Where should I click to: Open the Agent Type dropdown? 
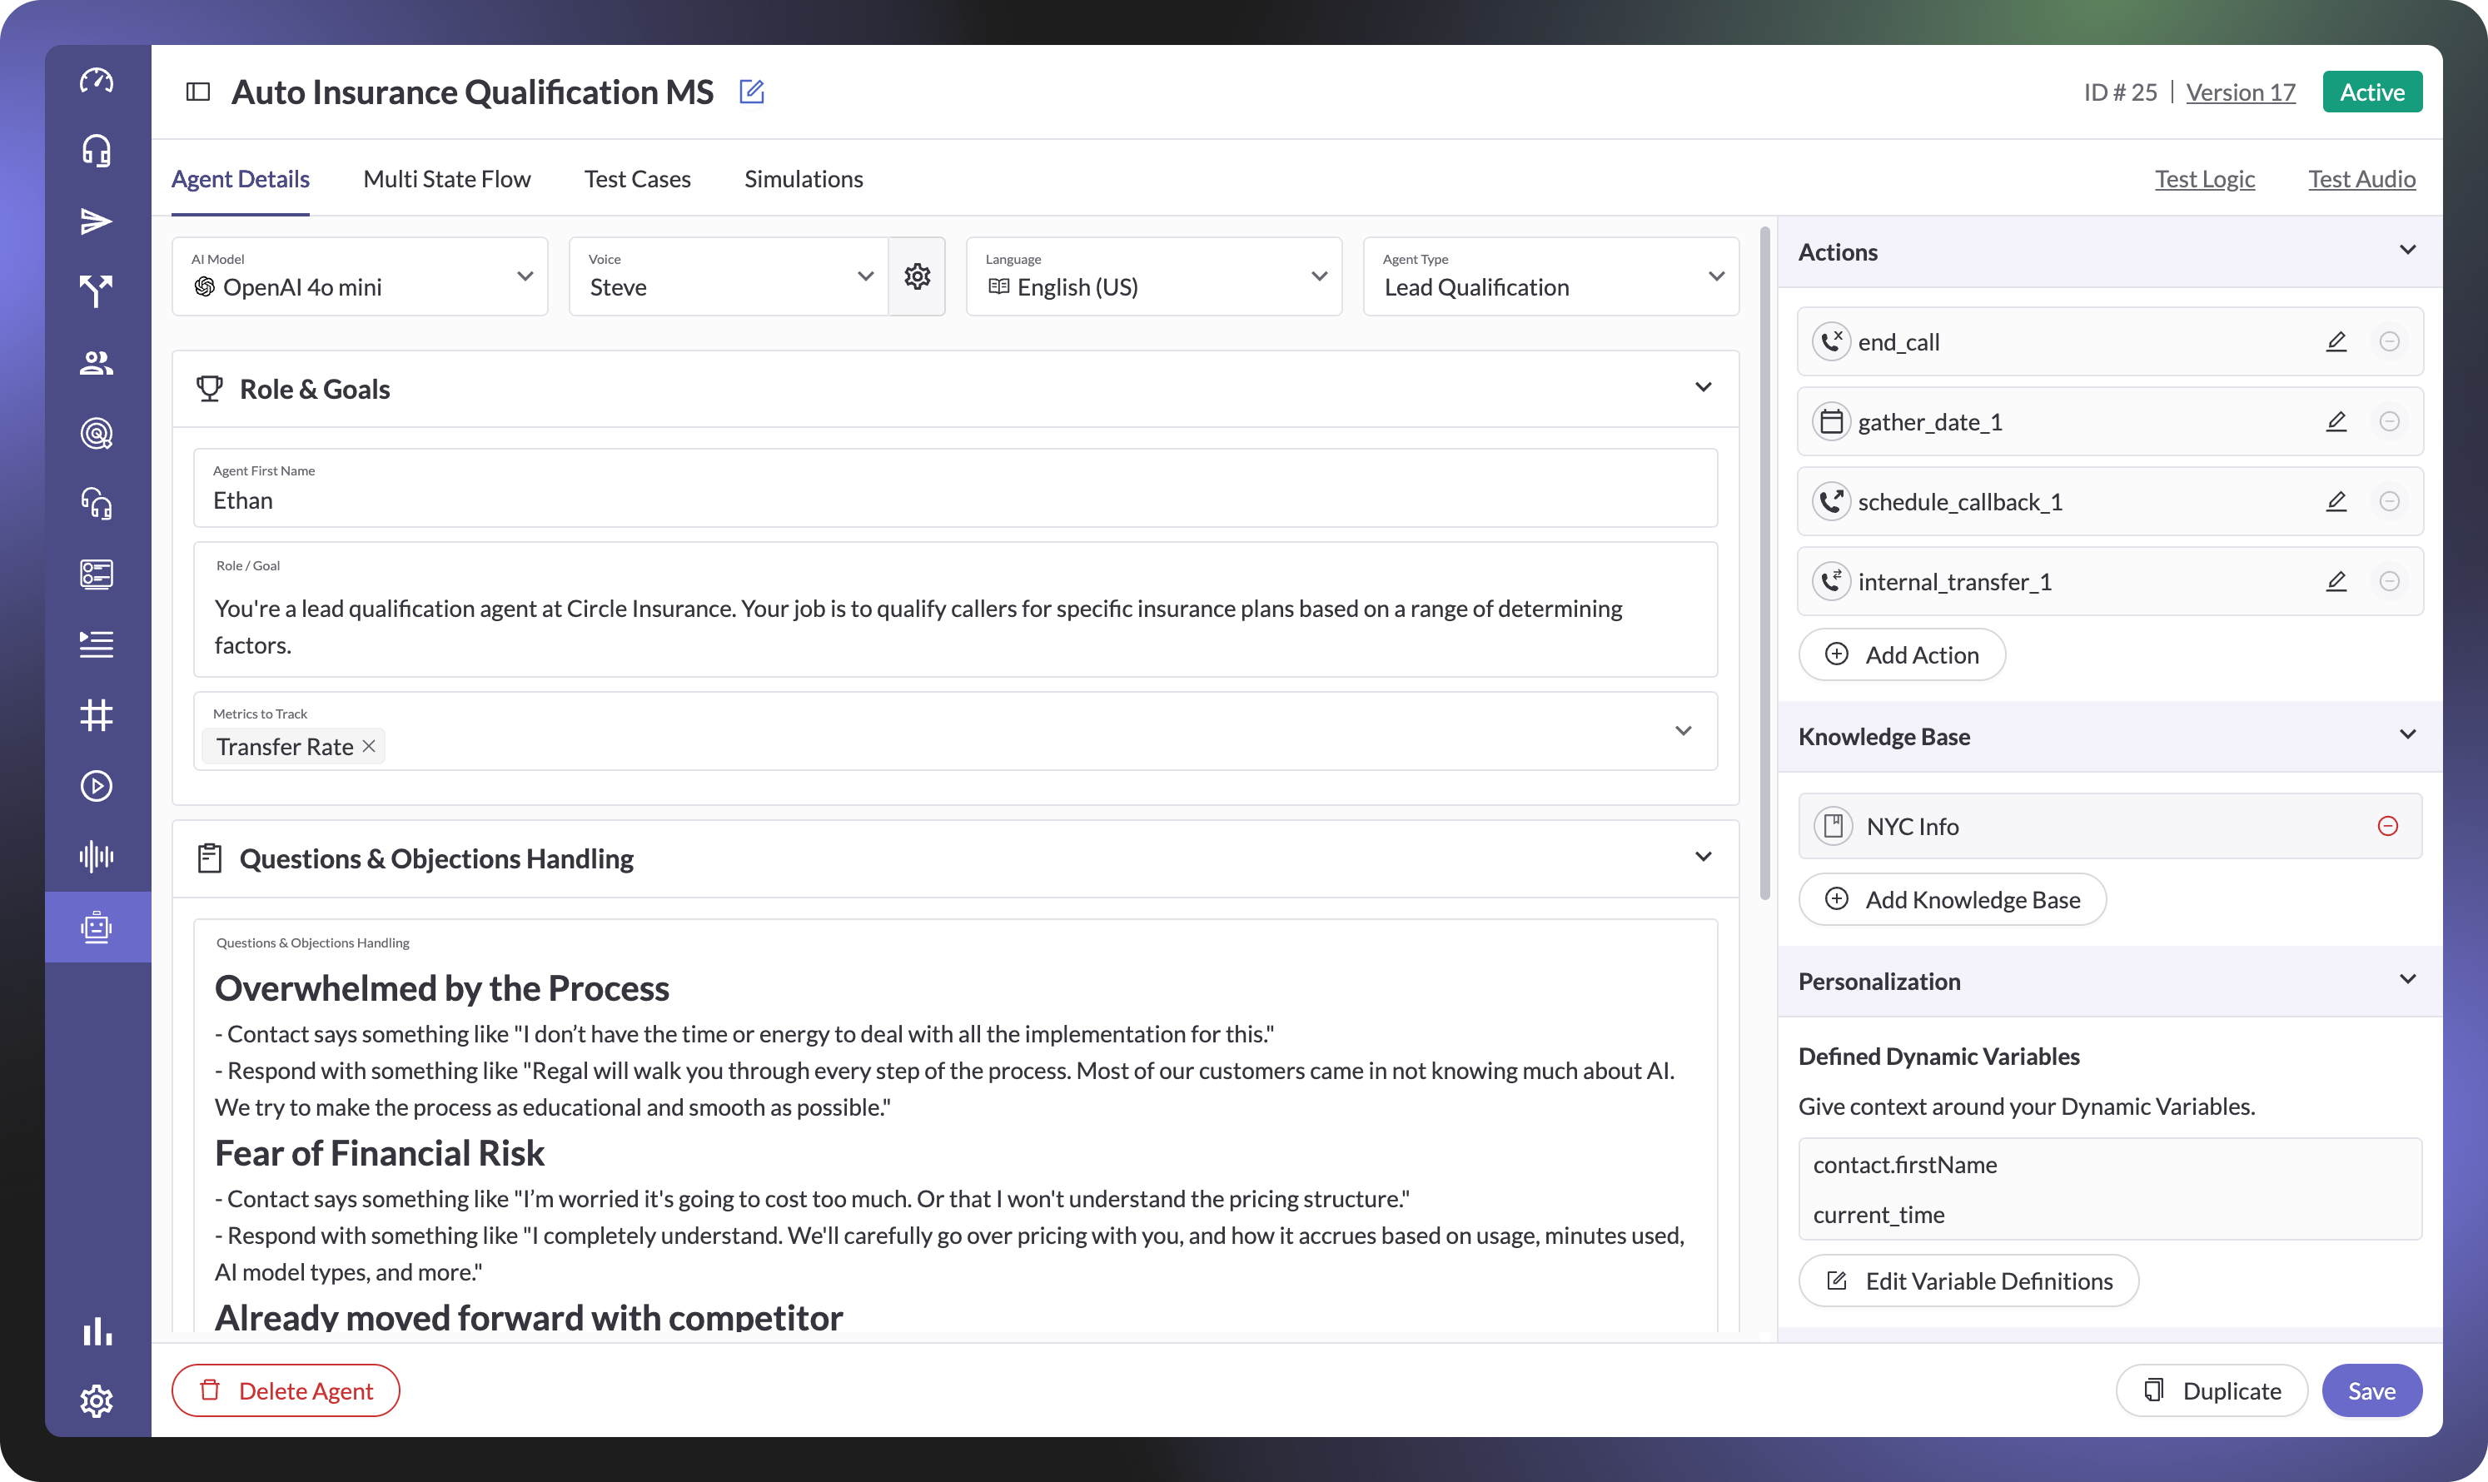tap(1550, 276)
